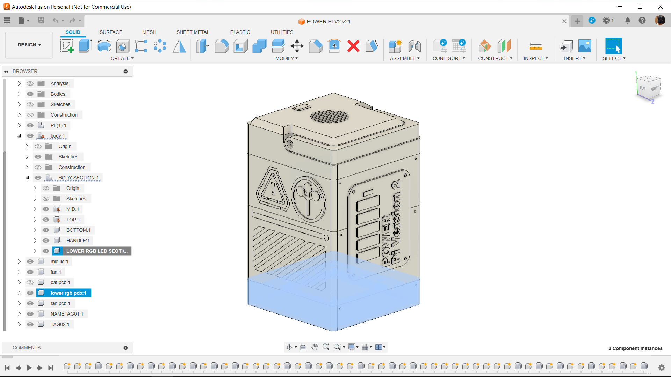Switch to the SHEET METAL tab

pos(193,32)
